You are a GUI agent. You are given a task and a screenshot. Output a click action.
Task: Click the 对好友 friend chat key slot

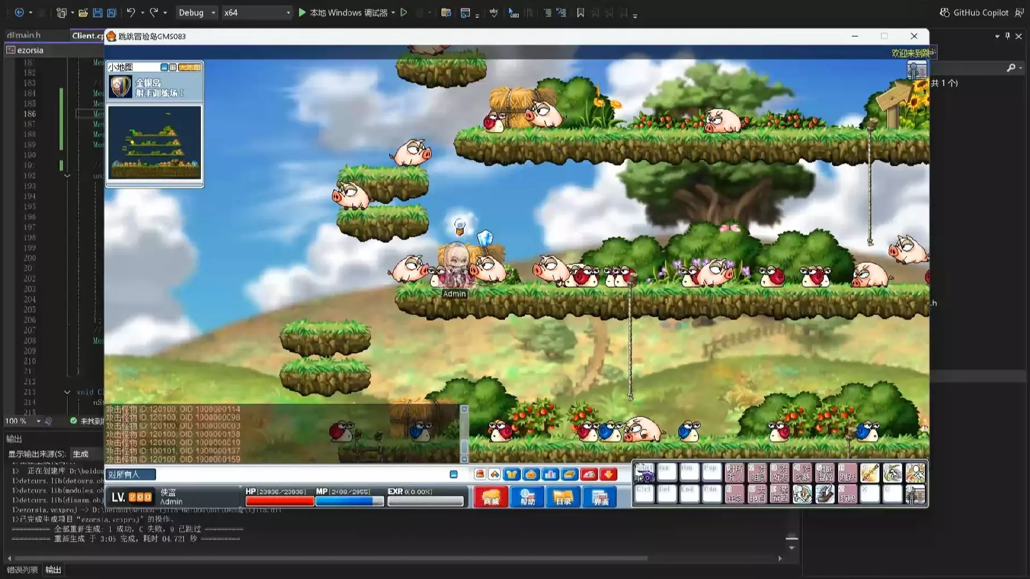[780, 472]
